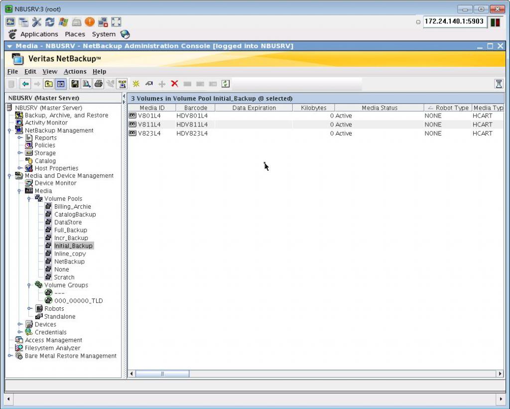
Task: Select Policies in the tree
Action: (45, 145)
